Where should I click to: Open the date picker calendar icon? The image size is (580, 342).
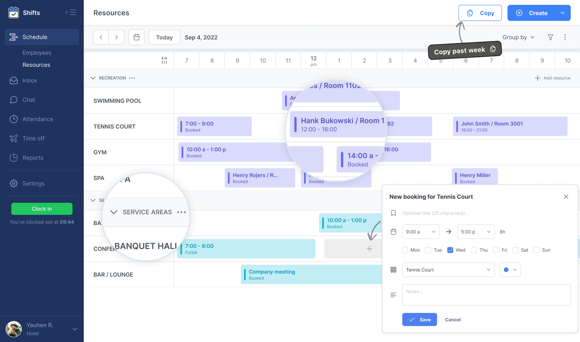pyautogui.click(x=137, y=37)
